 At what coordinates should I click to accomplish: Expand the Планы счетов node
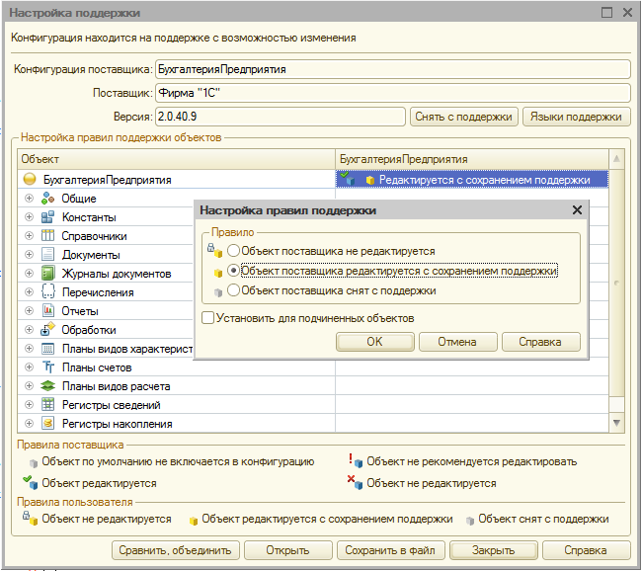tap(29, 367)
